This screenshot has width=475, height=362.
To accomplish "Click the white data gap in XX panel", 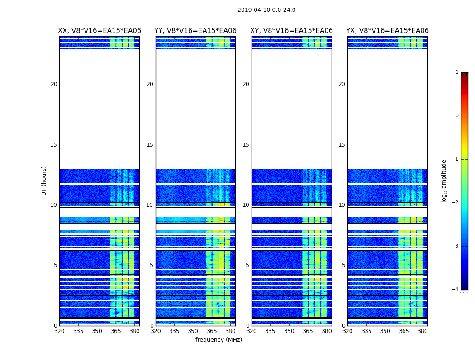I will coord(100,109).
